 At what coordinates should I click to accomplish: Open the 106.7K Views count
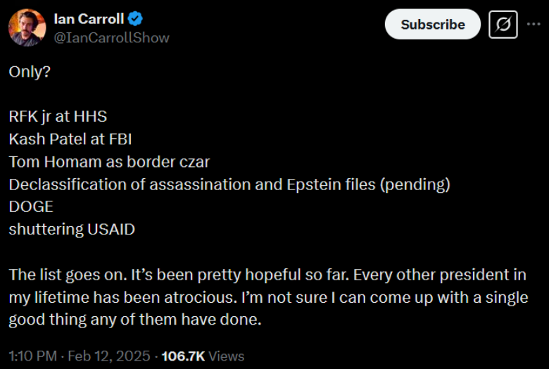203,356
